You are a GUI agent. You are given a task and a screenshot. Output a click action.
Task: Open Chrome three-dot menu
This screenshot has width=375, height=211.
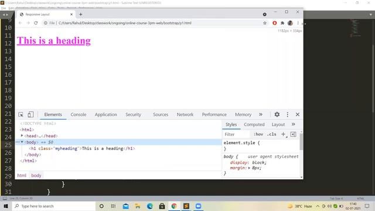click(x=298, y=23)
